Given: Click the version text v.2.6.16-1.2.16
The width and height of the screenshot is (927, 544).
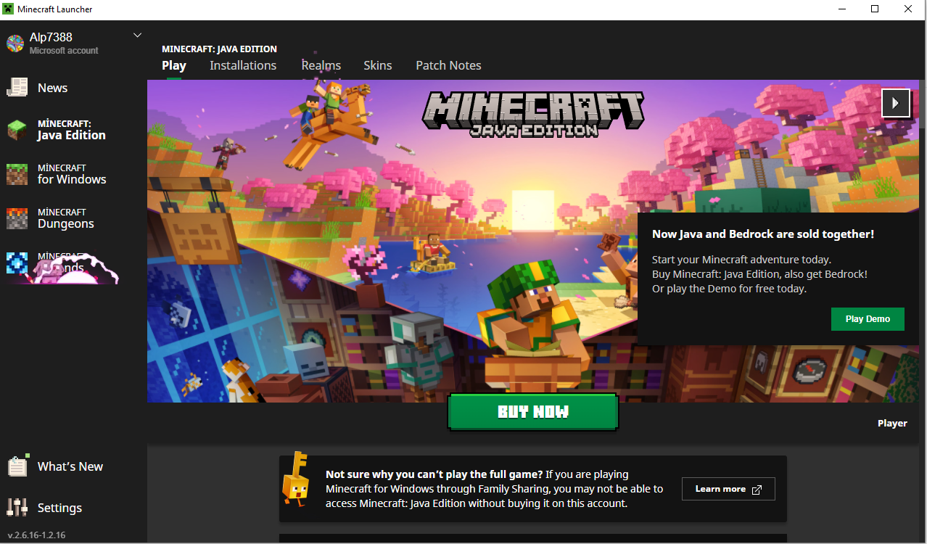Looking at the screenshot, I should pos(36,535).
